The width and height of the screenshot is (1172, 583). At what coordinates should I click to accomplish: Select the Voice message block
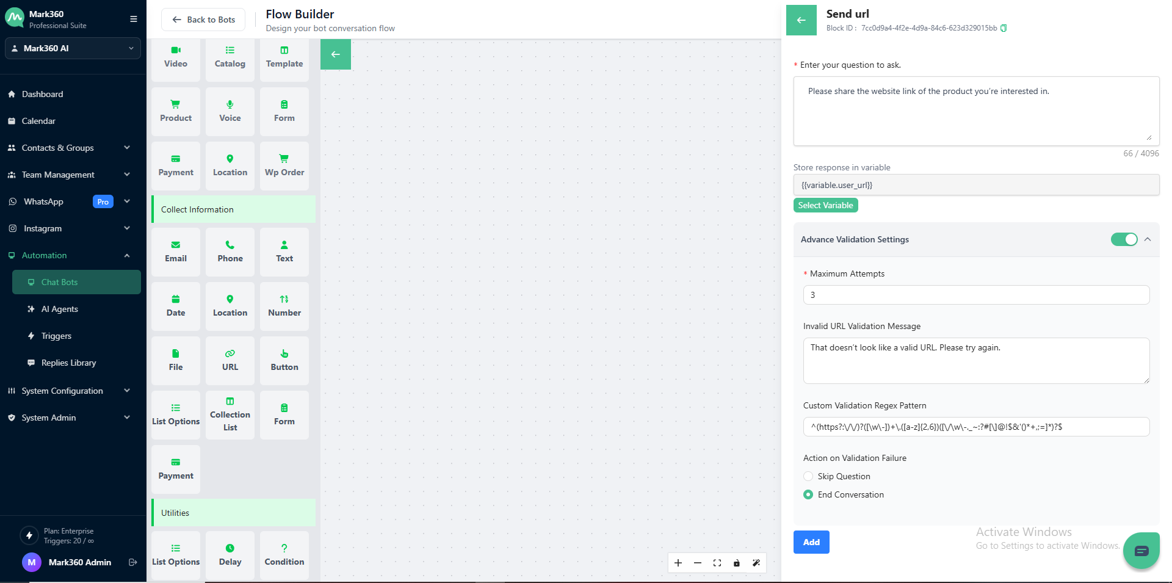click(x=230, y=111)
